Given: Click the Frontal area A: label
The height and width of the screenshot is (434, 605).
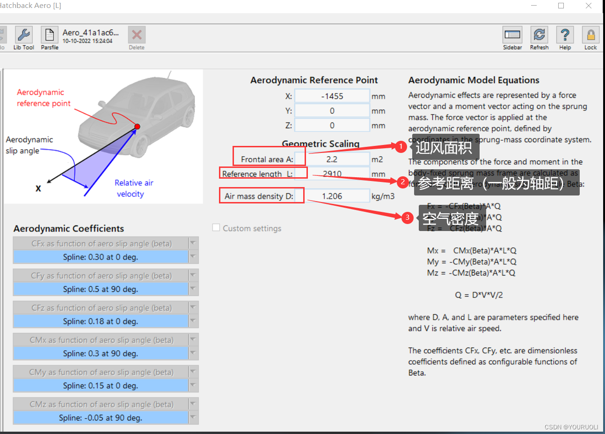Looking at the screenshot, I should pyautogui.click(x=267, y=159).
